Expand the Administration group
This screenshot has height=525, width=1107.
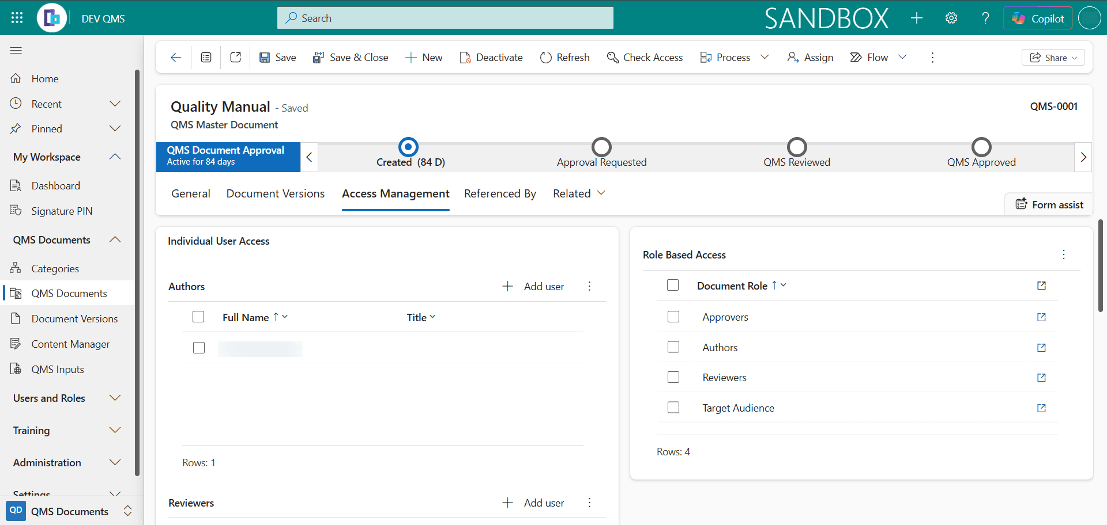click(x=115, y=462)
